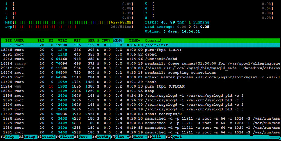The image size is (281, 141).
Task: Click the Load average line
Action: click(177, 27)
